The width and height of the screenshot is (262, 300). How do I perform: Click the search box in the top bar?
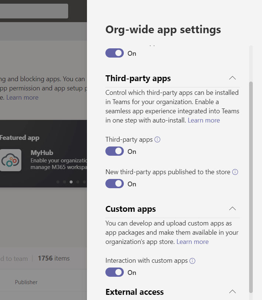[34, 11]
